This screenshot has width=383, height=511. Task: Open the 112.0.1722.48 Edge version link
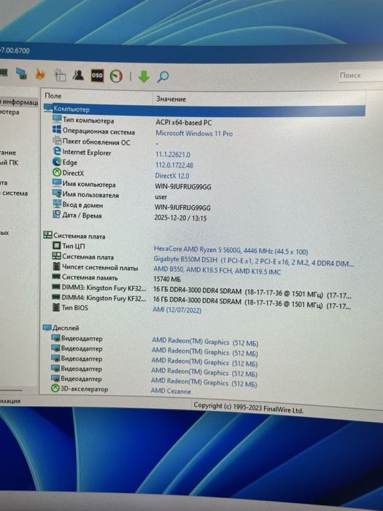pos(174,165)
